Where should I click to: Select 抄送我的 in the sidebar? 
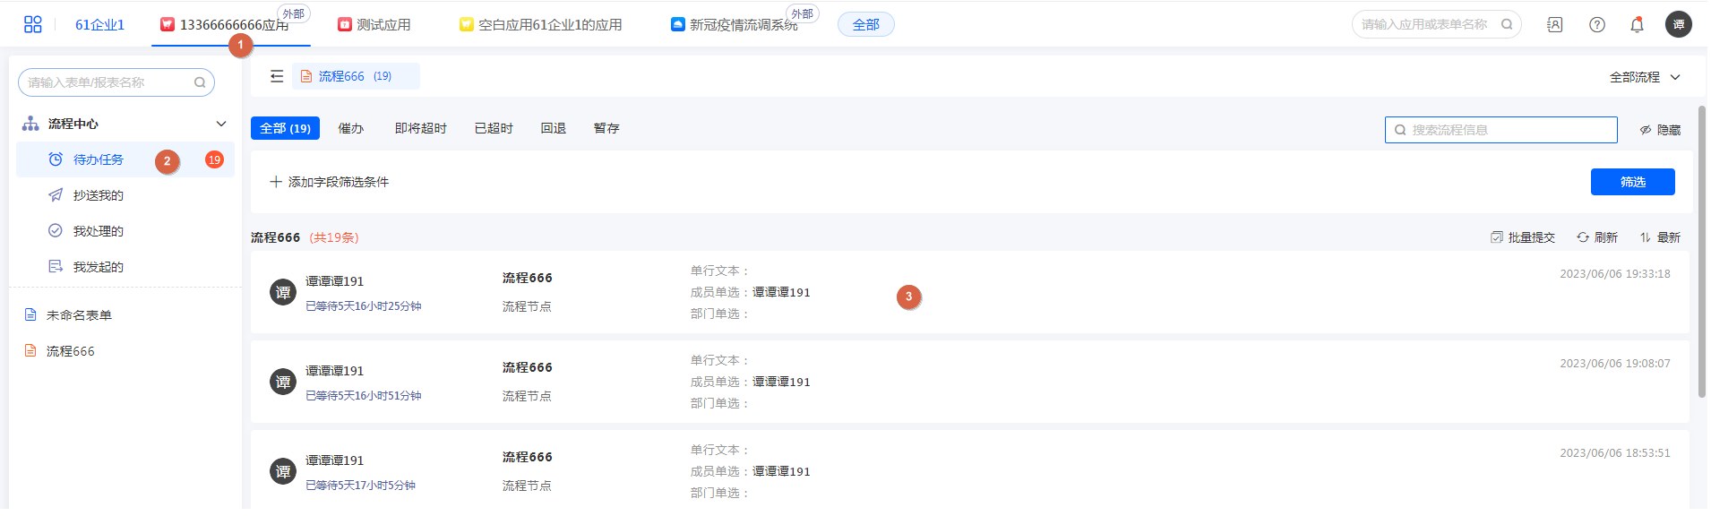(x=99, y=195)
